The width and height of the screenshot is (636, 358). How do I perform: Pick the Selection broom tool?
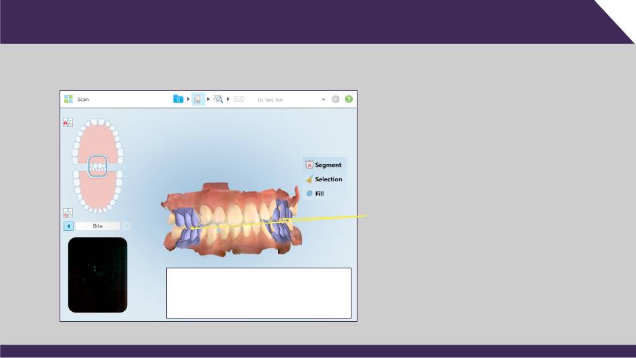click(324, 179)
